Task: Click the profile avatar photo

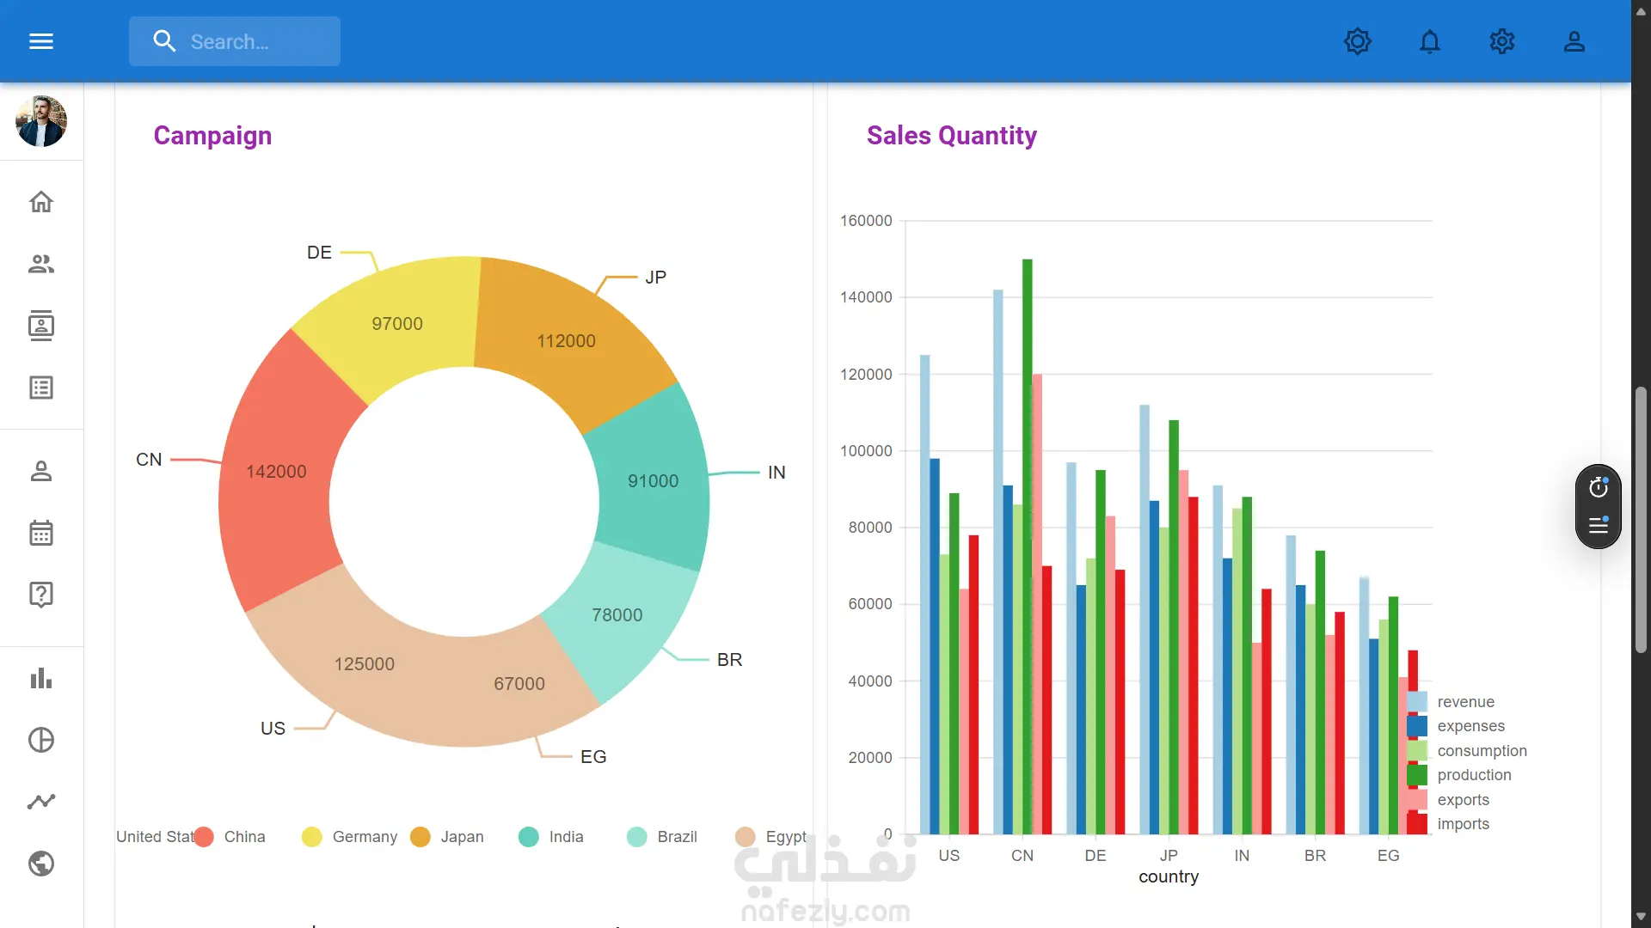Action: [41, 121]
